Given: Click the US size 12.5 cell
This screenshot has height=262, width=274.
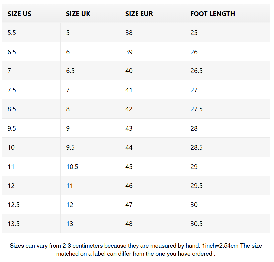Looking at the screenshot, I should pos(31,204).
